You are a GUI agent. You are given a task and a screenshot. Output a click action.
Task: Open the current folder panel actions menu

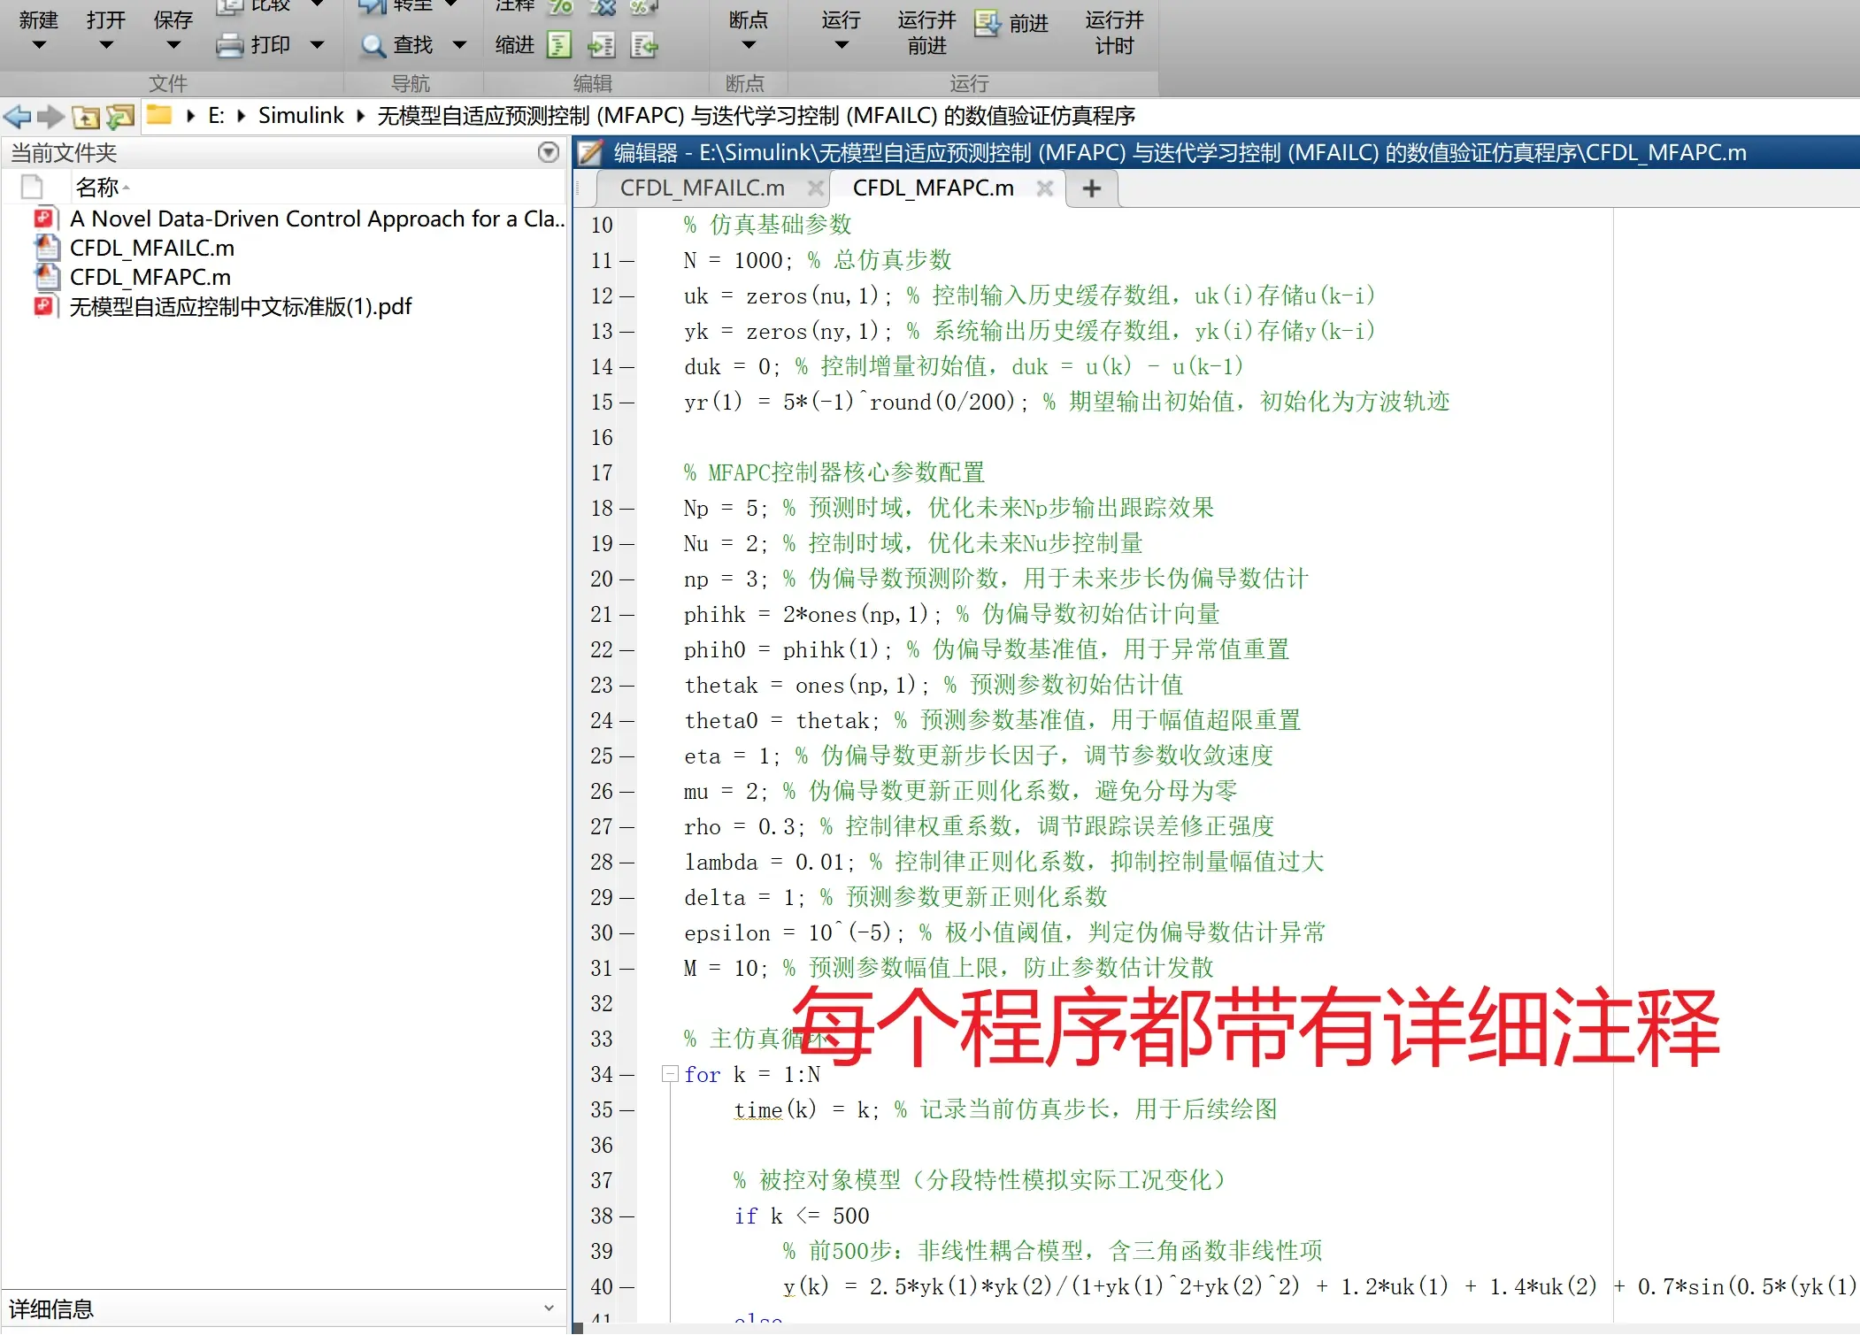tap(548, 152)
